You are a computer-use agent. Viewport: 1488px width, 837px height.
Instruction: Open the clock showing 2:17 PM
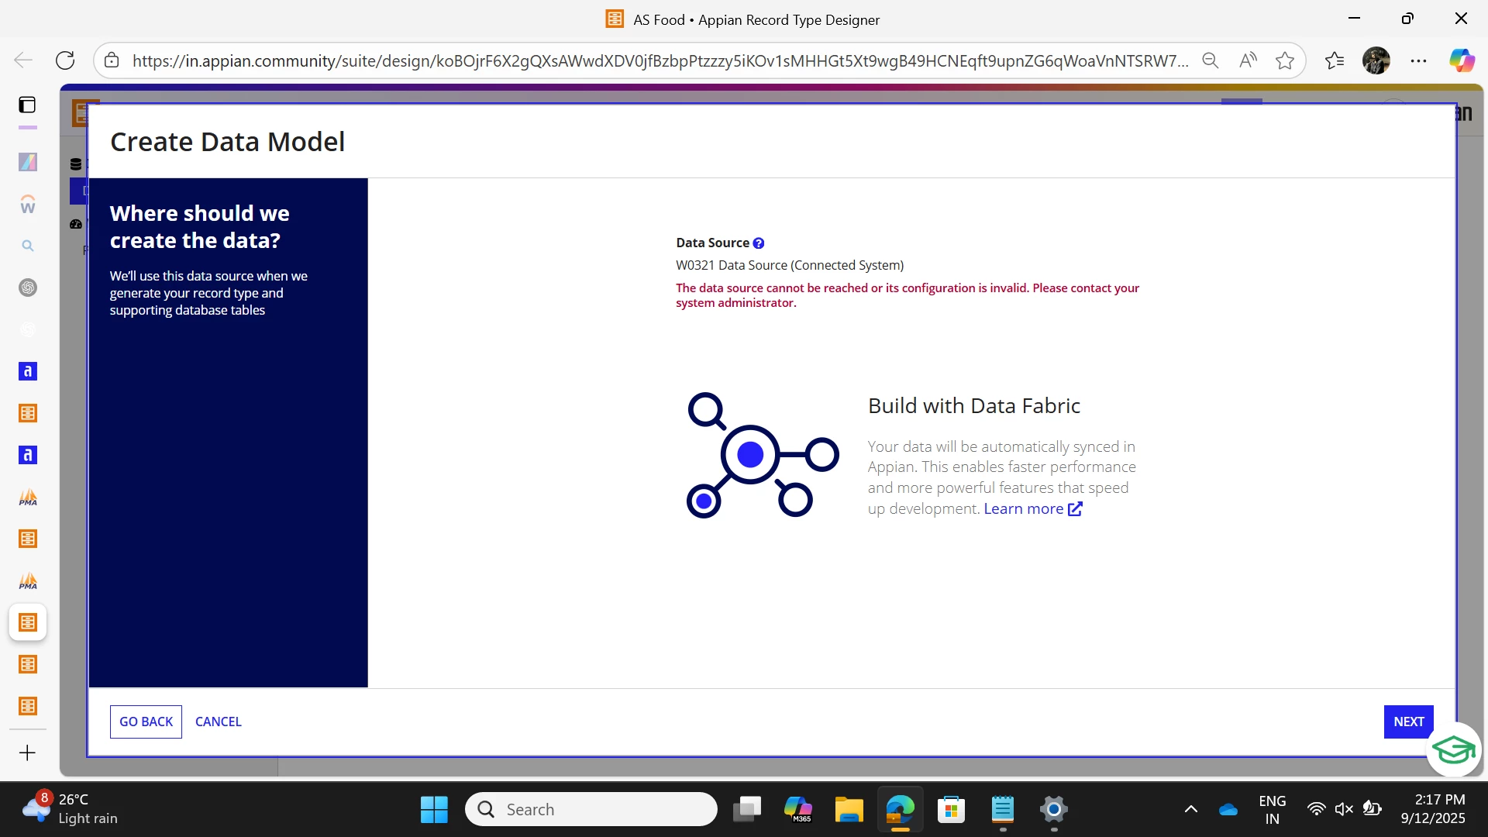click(x=1433, y=809)
